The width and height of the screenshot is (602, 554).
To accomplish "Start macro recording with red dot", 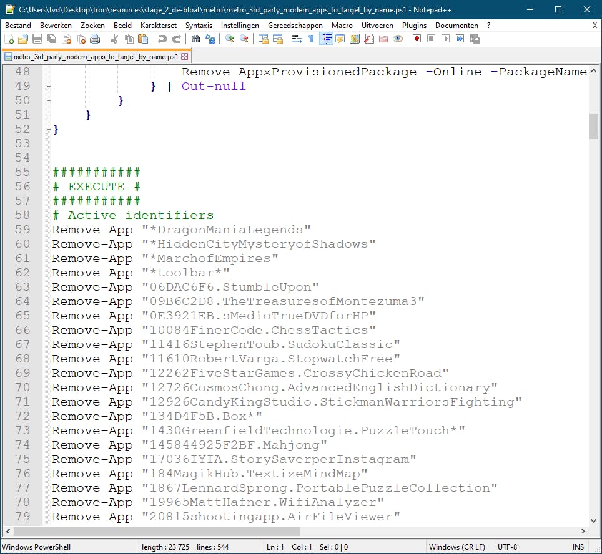I will click(x=417, y=39).
